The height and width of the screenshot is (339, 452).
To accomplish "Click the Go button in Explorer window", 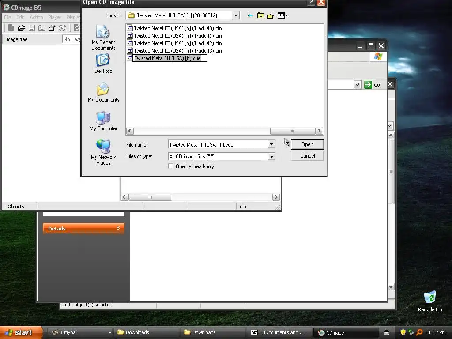I will click(372, 85).
